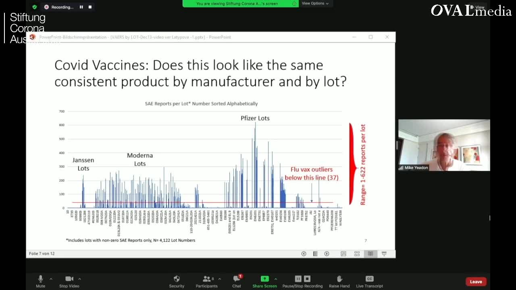Raise hand in the meeting

(339, 281)
